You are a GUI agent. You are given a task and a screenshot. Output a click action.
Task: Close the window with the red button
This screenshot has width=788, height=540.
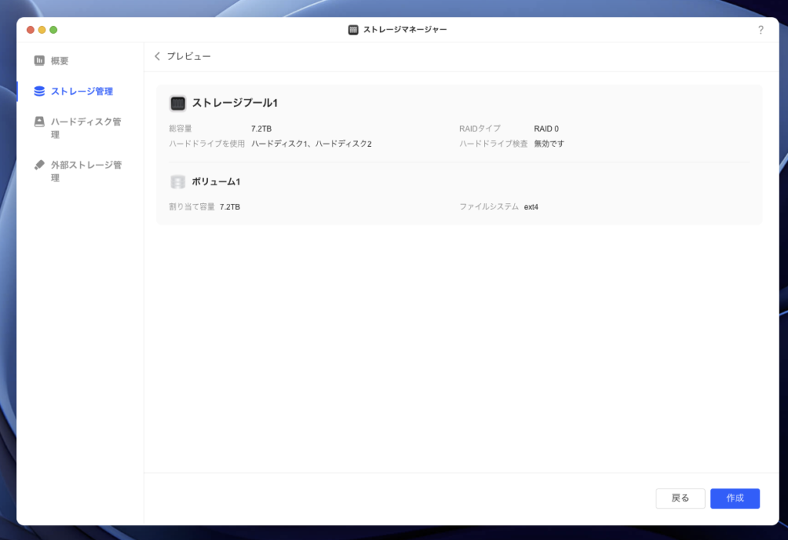pyautogui.click(x=31, y=30)
